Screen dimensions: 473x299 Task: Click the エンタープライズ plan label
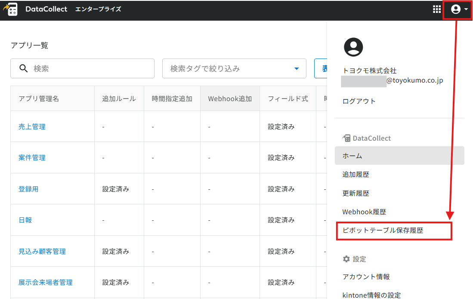(98, 9)
